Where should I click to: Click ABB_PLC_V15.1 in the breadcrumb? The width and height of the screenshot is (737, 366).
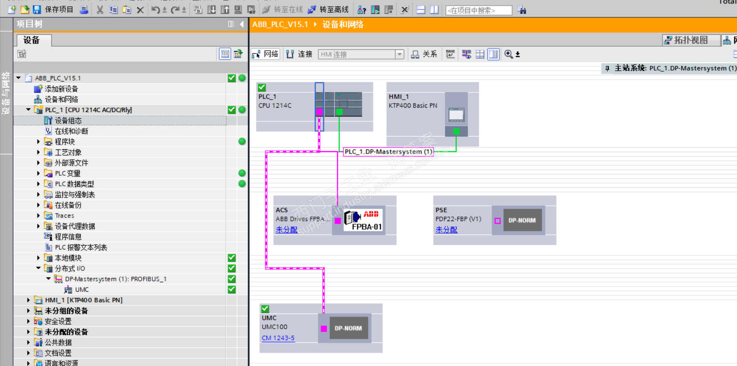click(280, 24)
